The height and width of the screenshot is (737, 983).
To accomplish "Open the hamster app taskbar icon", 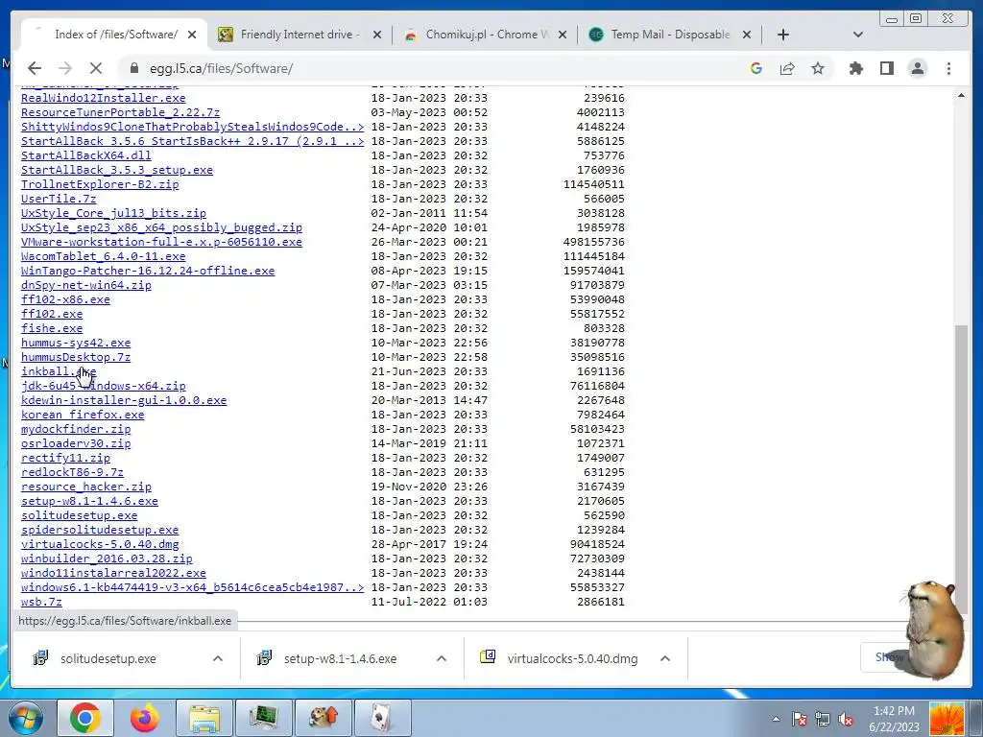I will point(324,718).
